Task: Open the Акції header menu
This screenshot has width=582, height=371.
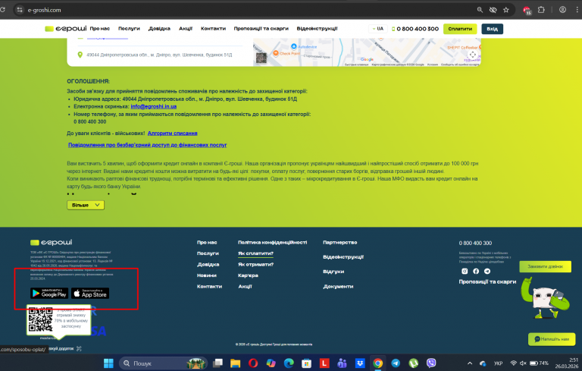Action: [186, 29]
